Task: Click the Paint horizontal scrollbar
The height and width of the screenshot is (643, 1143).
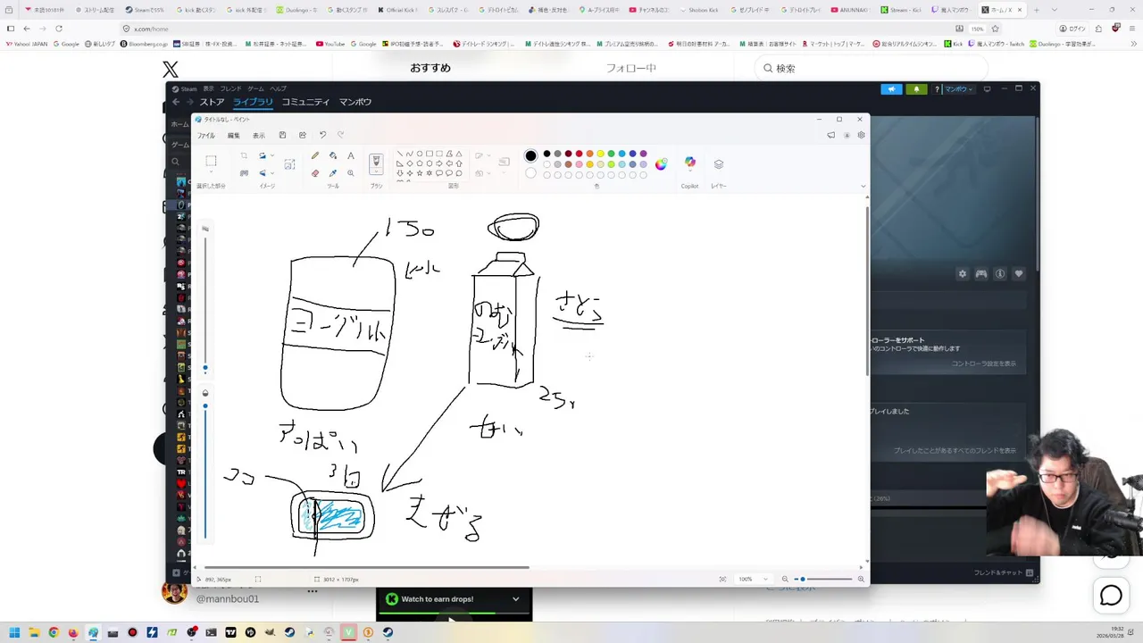Action: (366, 567)
